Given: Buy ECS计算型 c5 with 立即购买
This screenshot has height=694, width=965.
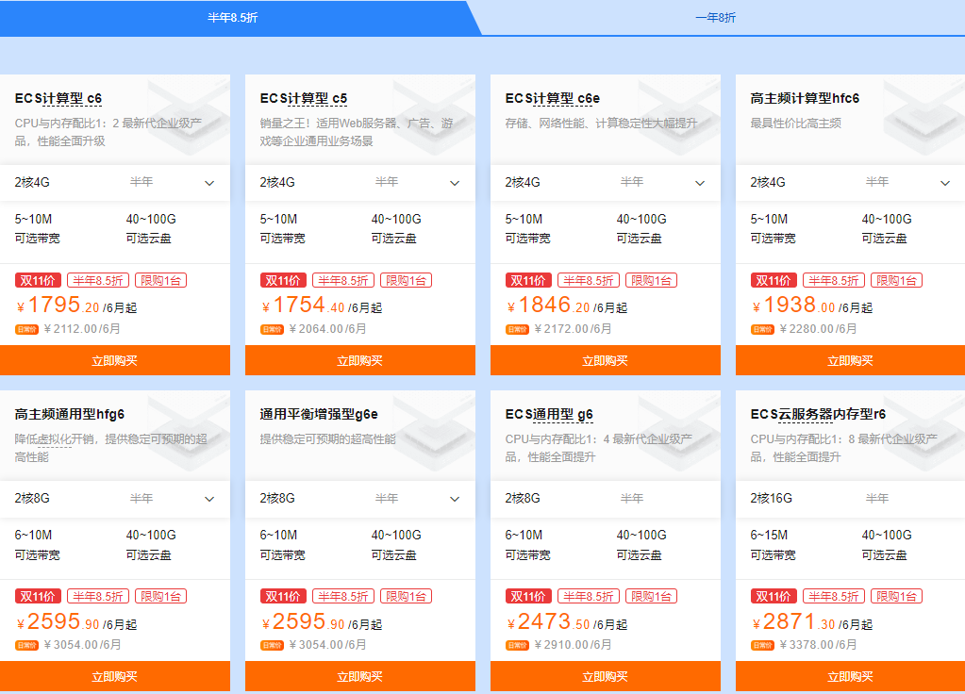Looking at the screenshot, I should tap(360, 360).
